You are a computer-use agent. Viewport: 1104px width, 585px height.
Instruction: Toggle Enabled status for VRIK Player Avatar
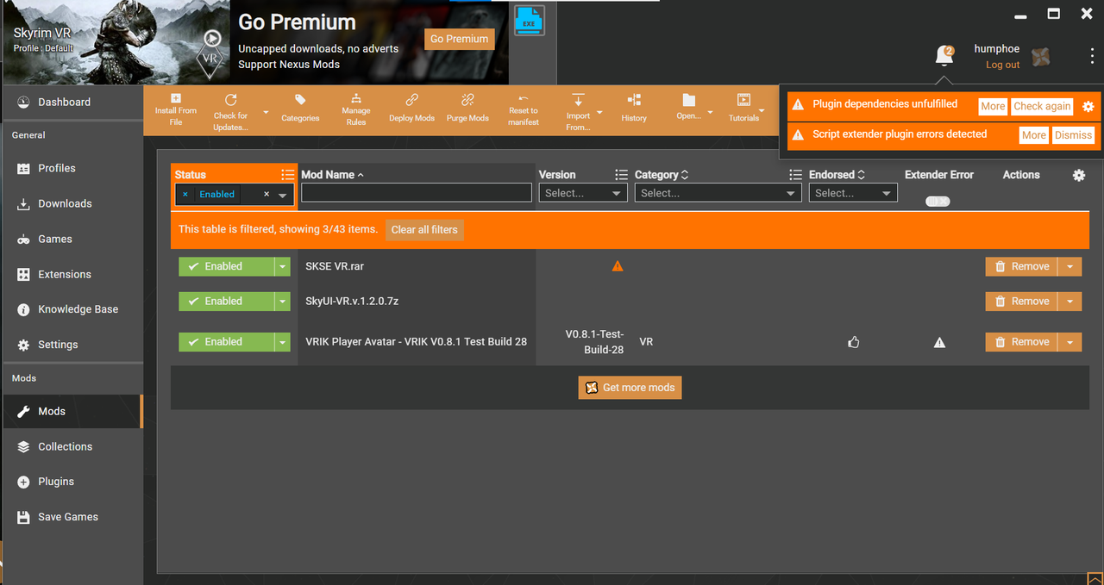[226, 342]
